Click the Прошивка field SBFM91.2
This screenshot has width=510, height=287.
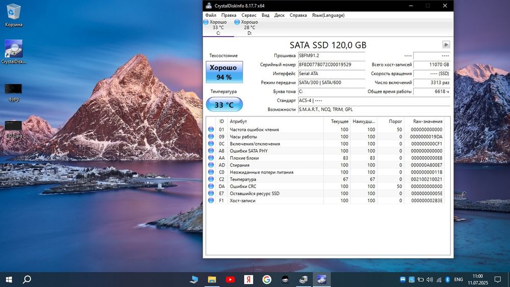pyautogui.click(x=331, y=56)
